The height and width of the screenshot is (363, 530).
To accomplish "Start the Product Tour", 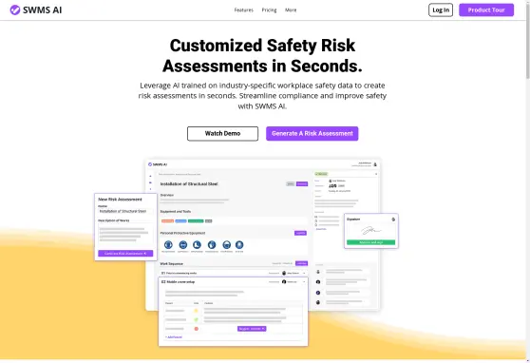I will click(x=486, y=10).
